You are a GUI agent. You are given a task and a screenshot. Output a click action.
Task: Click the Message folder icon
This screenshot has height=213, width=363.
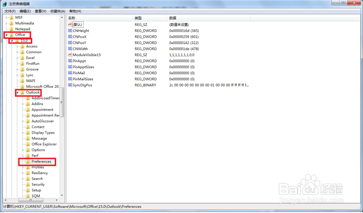[28, 139]
